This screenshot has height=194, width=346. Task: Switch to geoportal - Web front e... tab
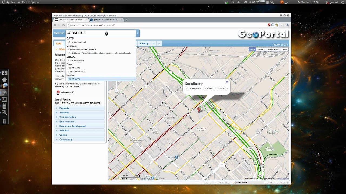pyautogui.click(x=106, y=20)
